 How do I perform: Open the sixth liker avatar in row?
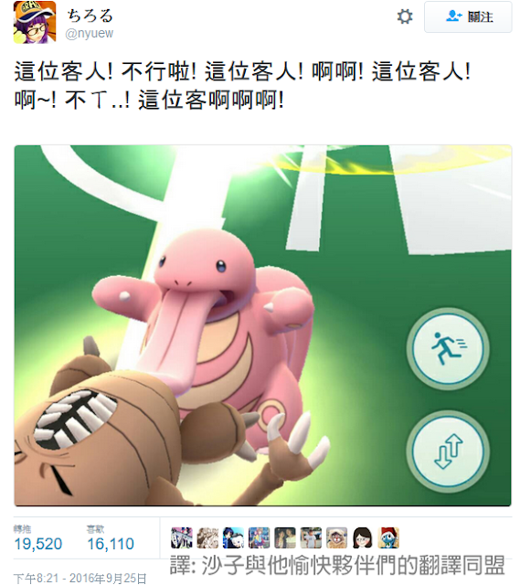tap(311, 537)
